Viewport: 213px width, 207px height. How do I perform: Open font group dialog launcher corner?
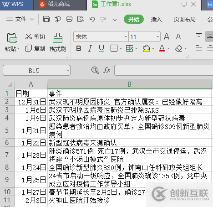pos(187,57)
